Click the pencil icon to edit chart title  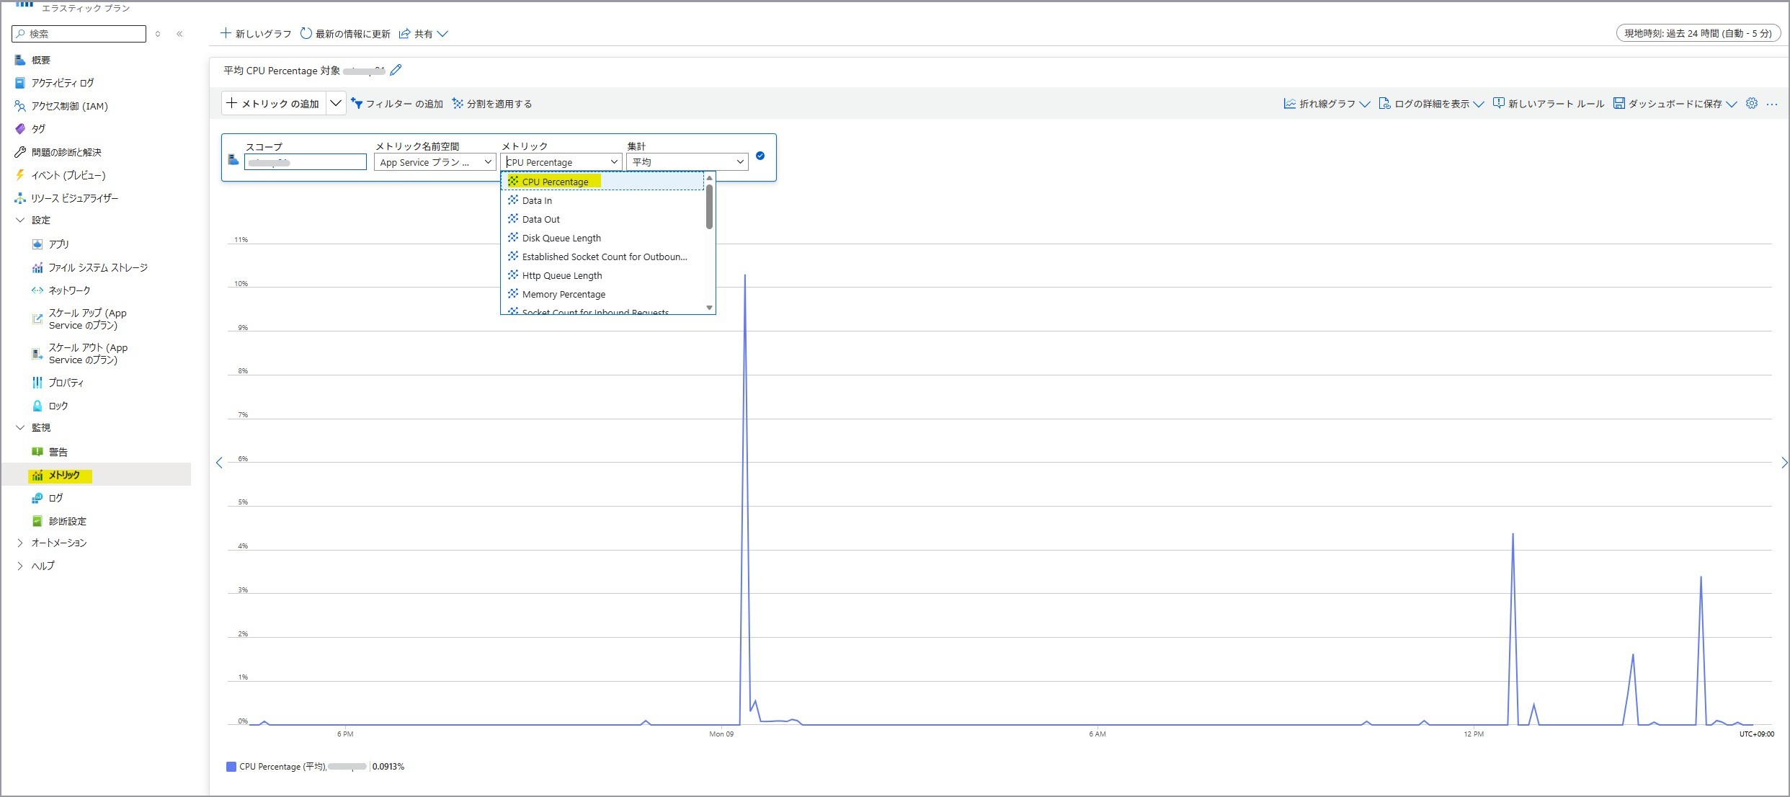pyautogui.click(x=396, y=70)
